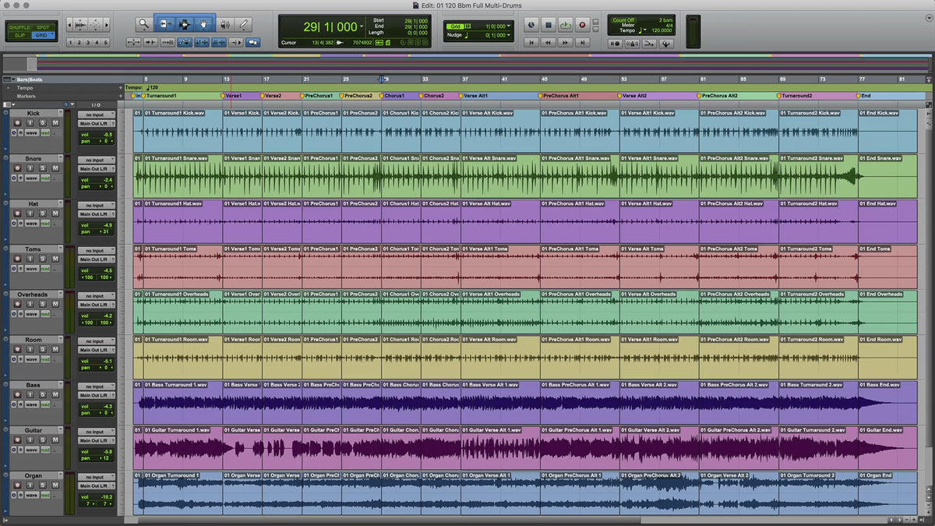Switch to SPOT edit mode
The image size is (935, 526).
[x=42, y=27]
